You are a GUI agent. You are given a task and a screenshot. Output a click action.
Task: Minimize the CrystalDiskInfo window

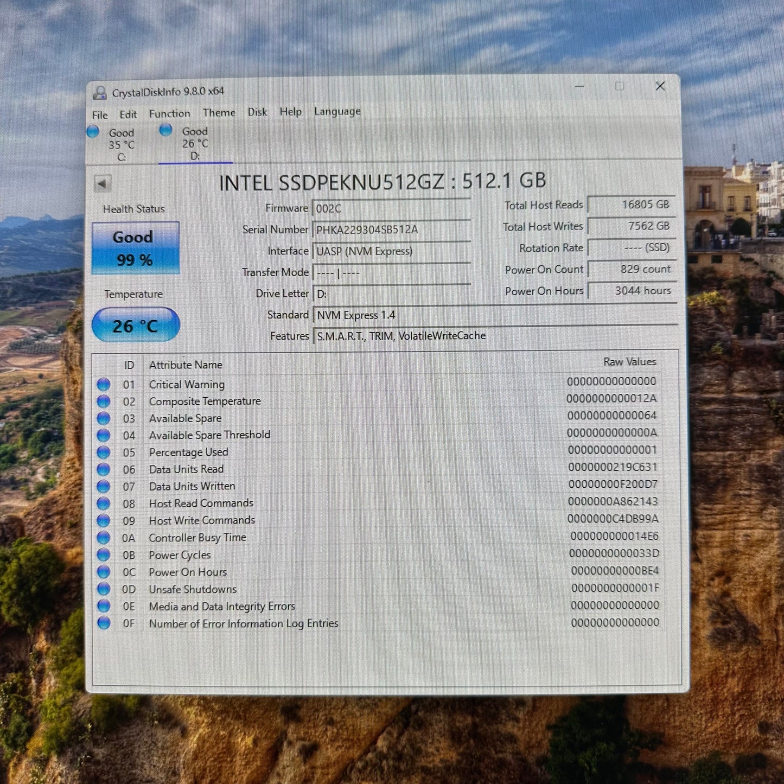[579, 87]
